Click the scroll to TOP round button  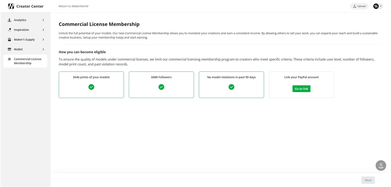pyautogui.click(x=381, y=165)
